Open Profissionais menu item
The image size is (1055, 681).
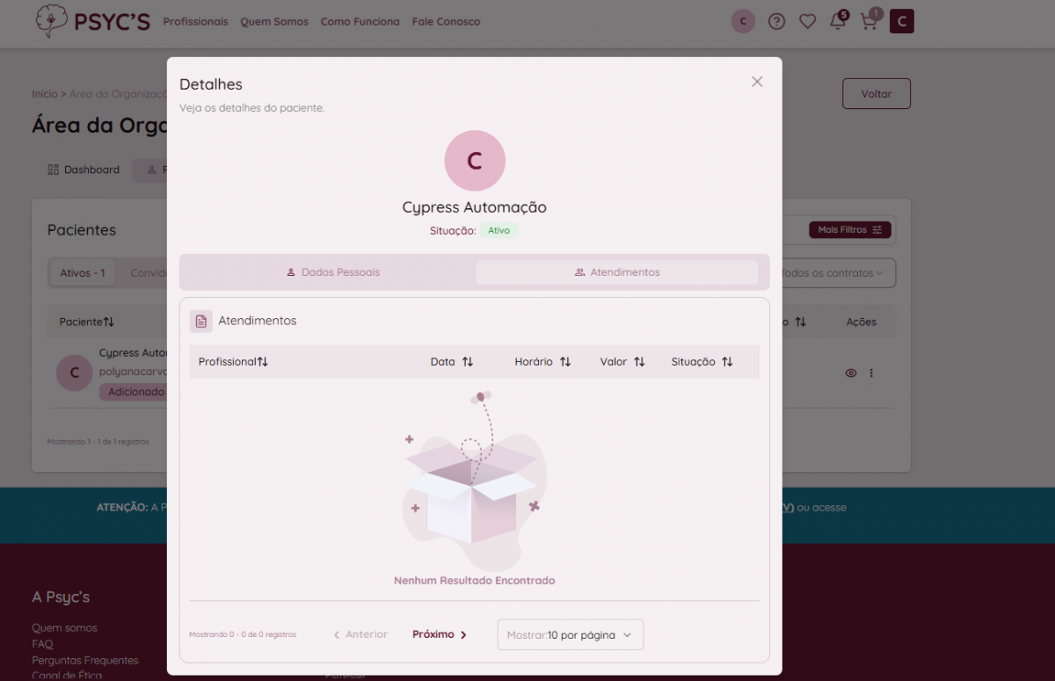point(195,21)
